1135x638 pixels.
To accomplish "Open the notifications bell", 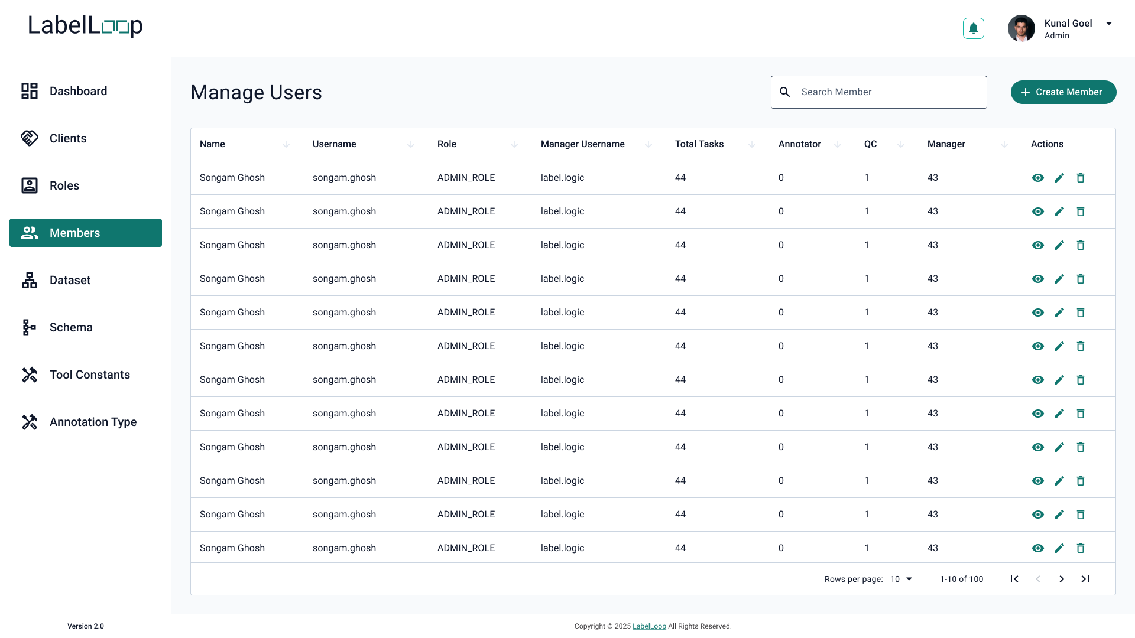I will pyautogui.click(x=973, y=28).
